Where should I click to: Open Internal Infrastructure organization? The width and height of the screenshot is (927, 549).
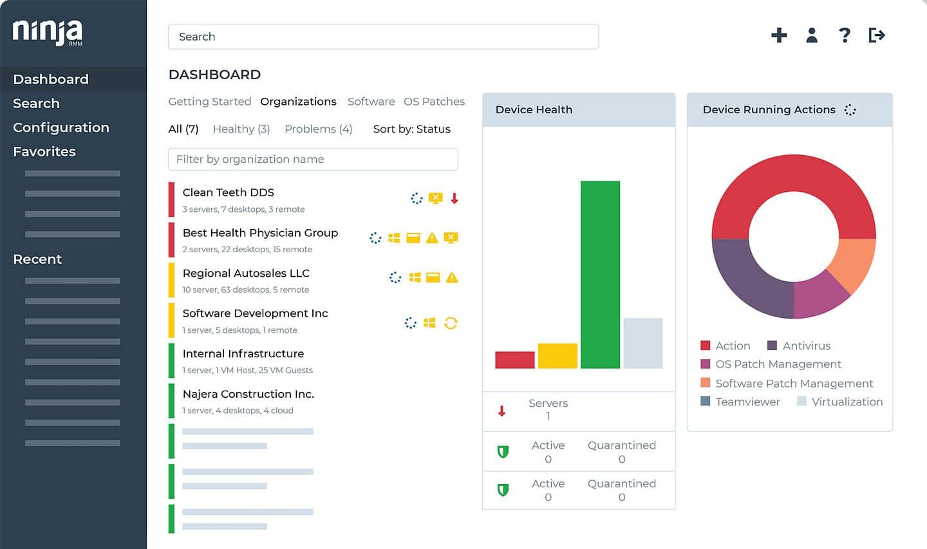pyautogui.click(x=243, y=354)
